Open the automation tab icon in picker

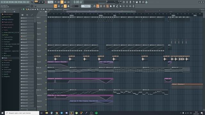[32, 15]
